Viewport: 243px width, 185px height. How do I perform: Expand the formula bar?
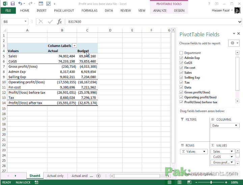pyautogui.click(x=240, y=22)
